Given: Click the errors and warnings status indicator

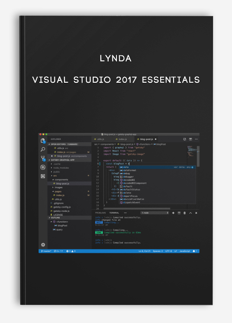Looking at the screenshot, I should [x=71, y=251].
